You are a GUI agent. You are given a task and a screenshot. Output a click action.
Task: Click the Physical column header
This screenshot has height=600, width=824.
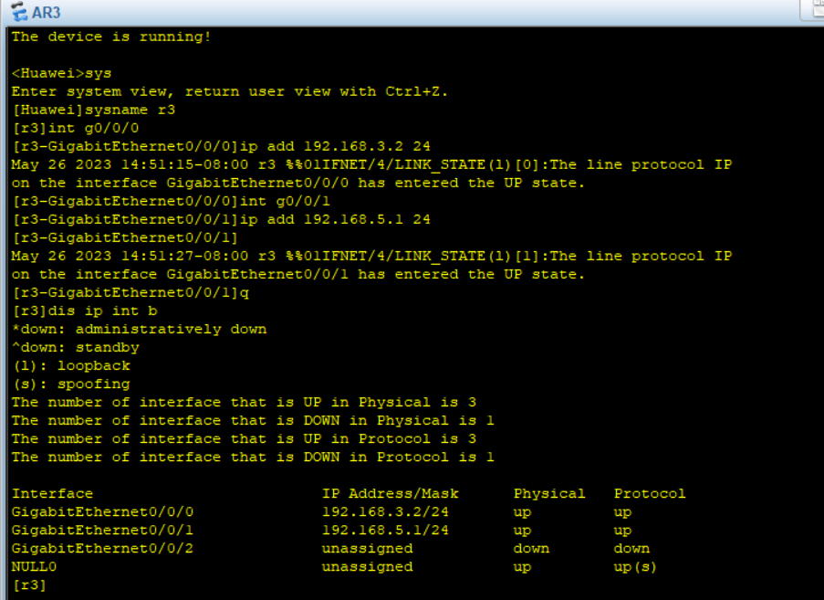point(549,493)
